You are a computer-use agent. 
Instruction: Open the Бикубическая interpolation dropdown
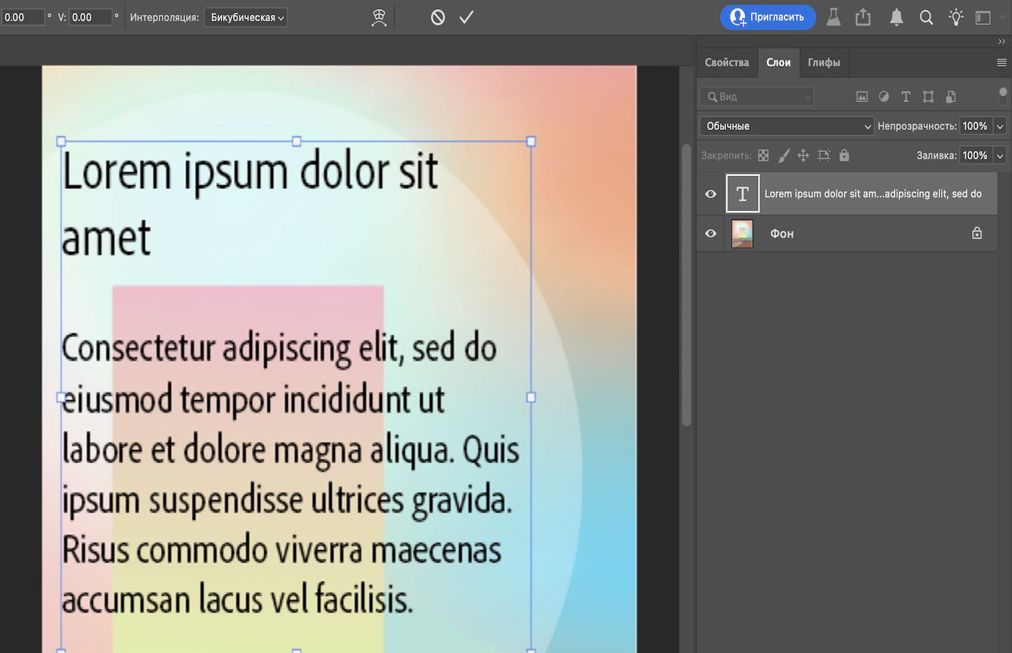pos(244,17)
